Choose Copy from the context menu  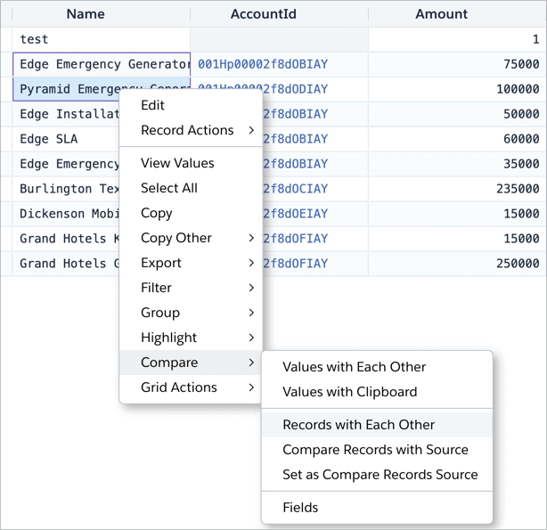tap(157, 213)
